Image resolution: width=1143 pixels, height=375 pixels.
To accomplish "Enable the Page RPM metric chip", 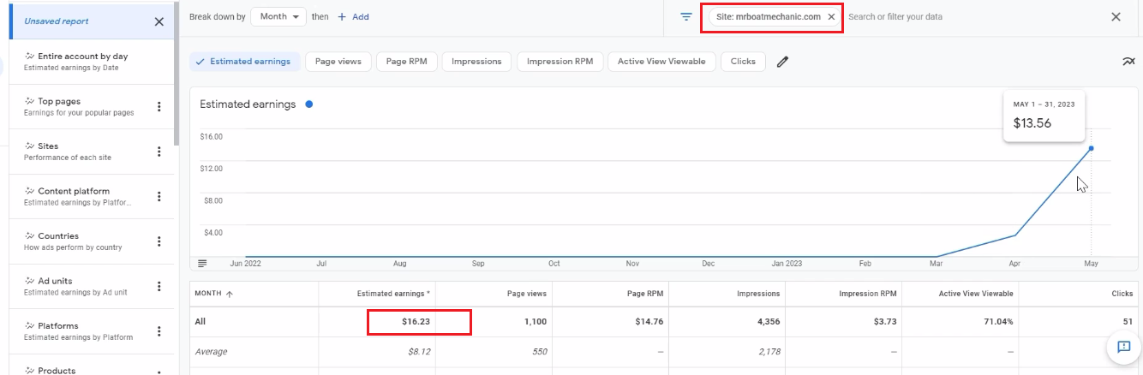I will coord(407,62).
